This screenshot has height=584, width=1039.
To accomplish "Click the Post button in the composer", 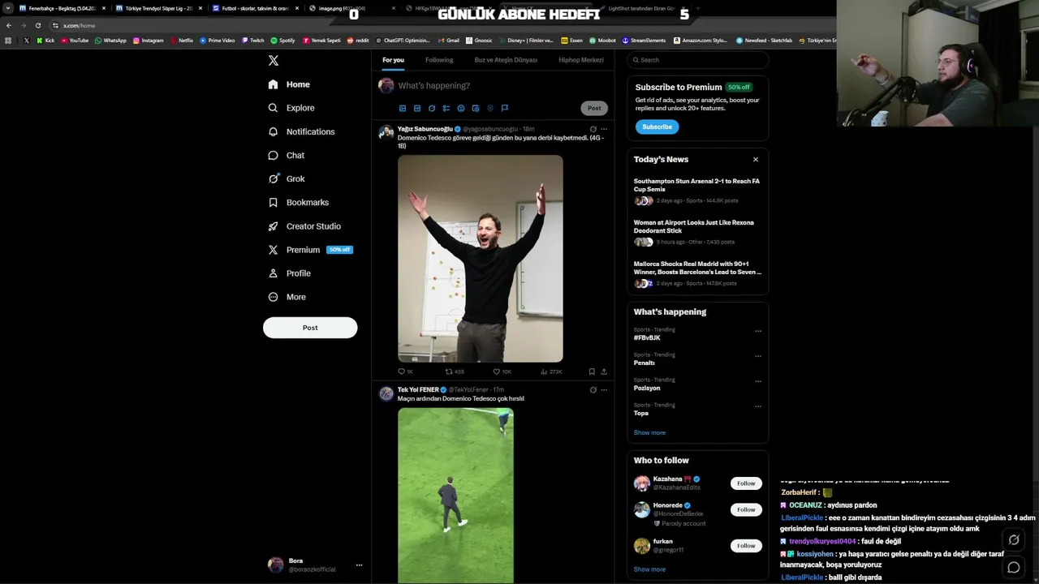I will point(594,108).
